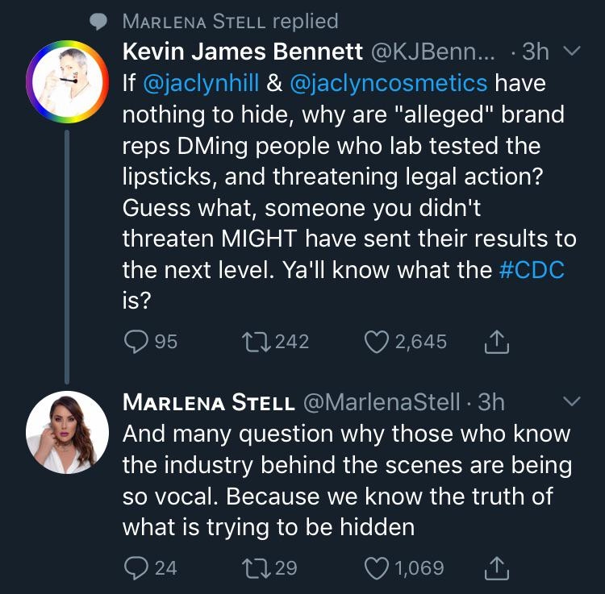Open Marlena Stell's profile from her name
Image resolution: width=605 pixels, height=594 pixels.
pos(207,402)
